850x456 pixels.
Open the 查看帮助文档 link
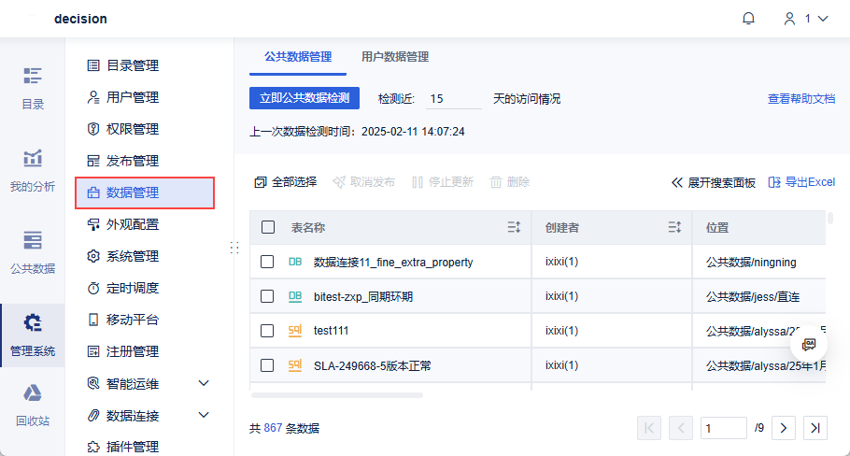[x=800, y=98]
